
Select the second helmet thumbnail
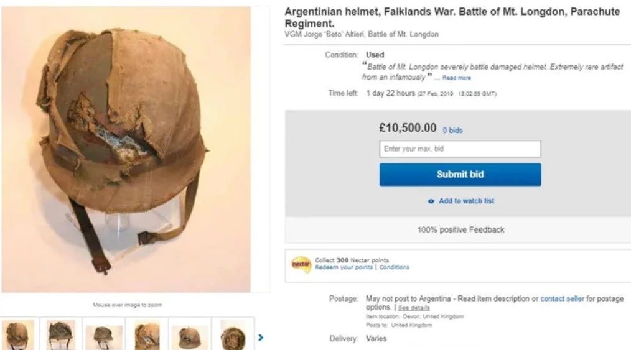coord(62,336)
